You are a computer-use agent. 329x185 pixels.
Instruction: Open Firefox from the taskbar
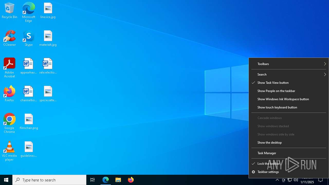tap(131, 180)
